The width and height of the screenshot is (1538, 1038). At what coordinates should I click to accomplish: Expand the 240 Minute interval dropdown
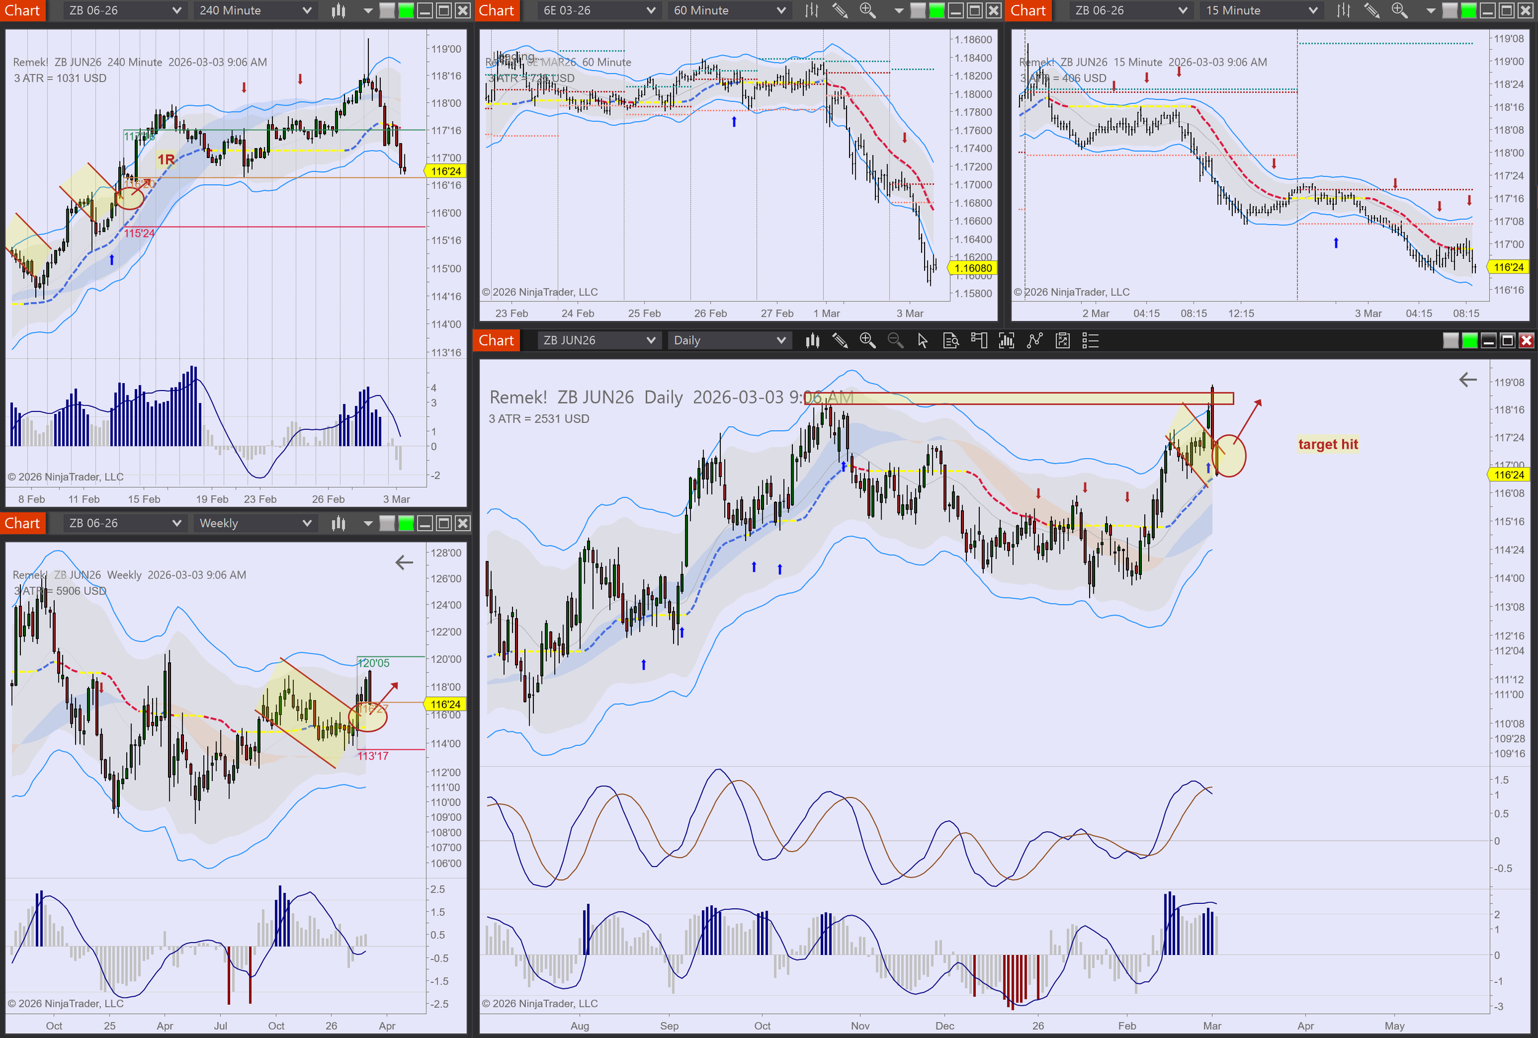(x=254, y=10)
